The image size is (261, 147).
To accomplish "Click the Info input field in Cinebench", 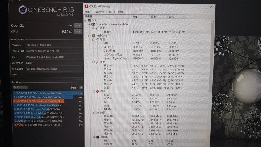I will [54, 75].
